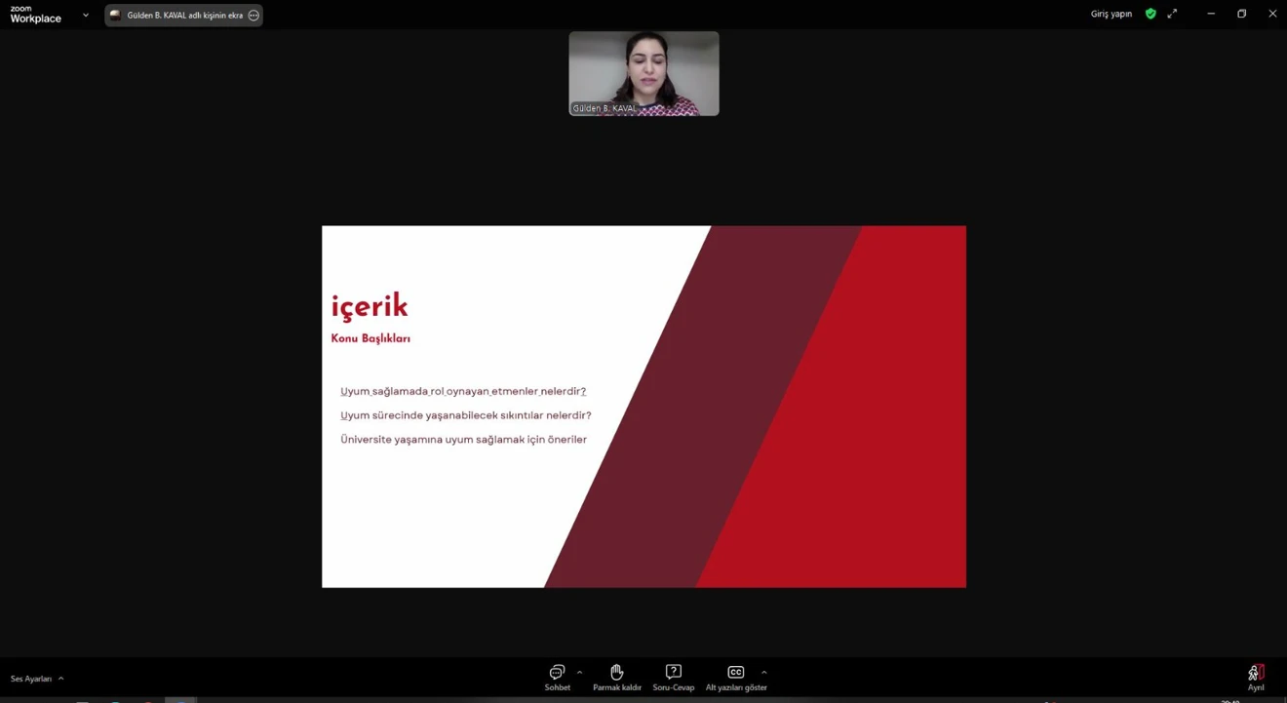Minimize the Zoom meeting window
Screen dimensions: 1287x703
coord(1211,14)
